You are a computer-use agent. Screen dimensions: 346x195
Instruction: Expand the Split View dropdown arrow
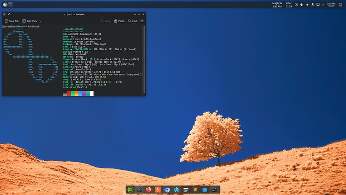point(40,21)
